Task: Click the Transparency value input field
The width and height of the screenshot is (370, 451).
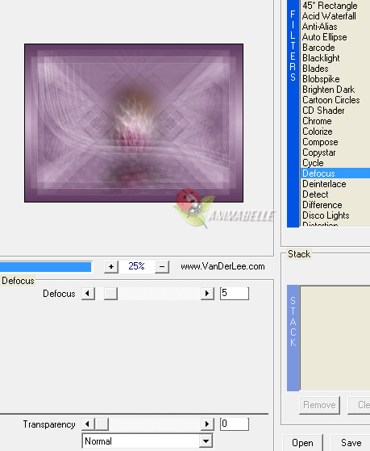Action: [235, 424]
